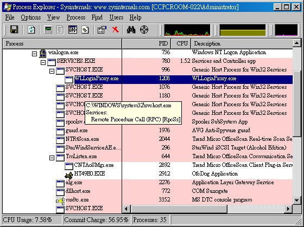The image size is (304, 227).
Task: Select the WLLoginProxy.exe process row
Action: pyautogui.click(x=147, y=79)
